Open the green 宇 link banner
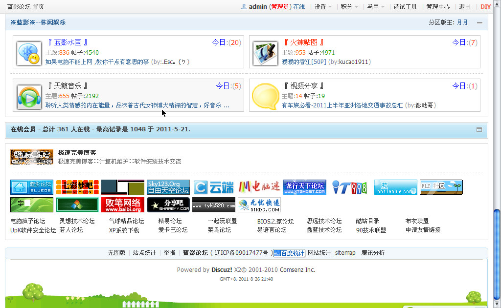Viewport: 501px width, 308px height. coord(32,205)
